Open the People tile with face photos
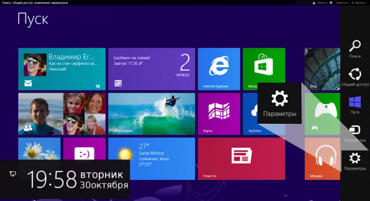 [62, 114]
